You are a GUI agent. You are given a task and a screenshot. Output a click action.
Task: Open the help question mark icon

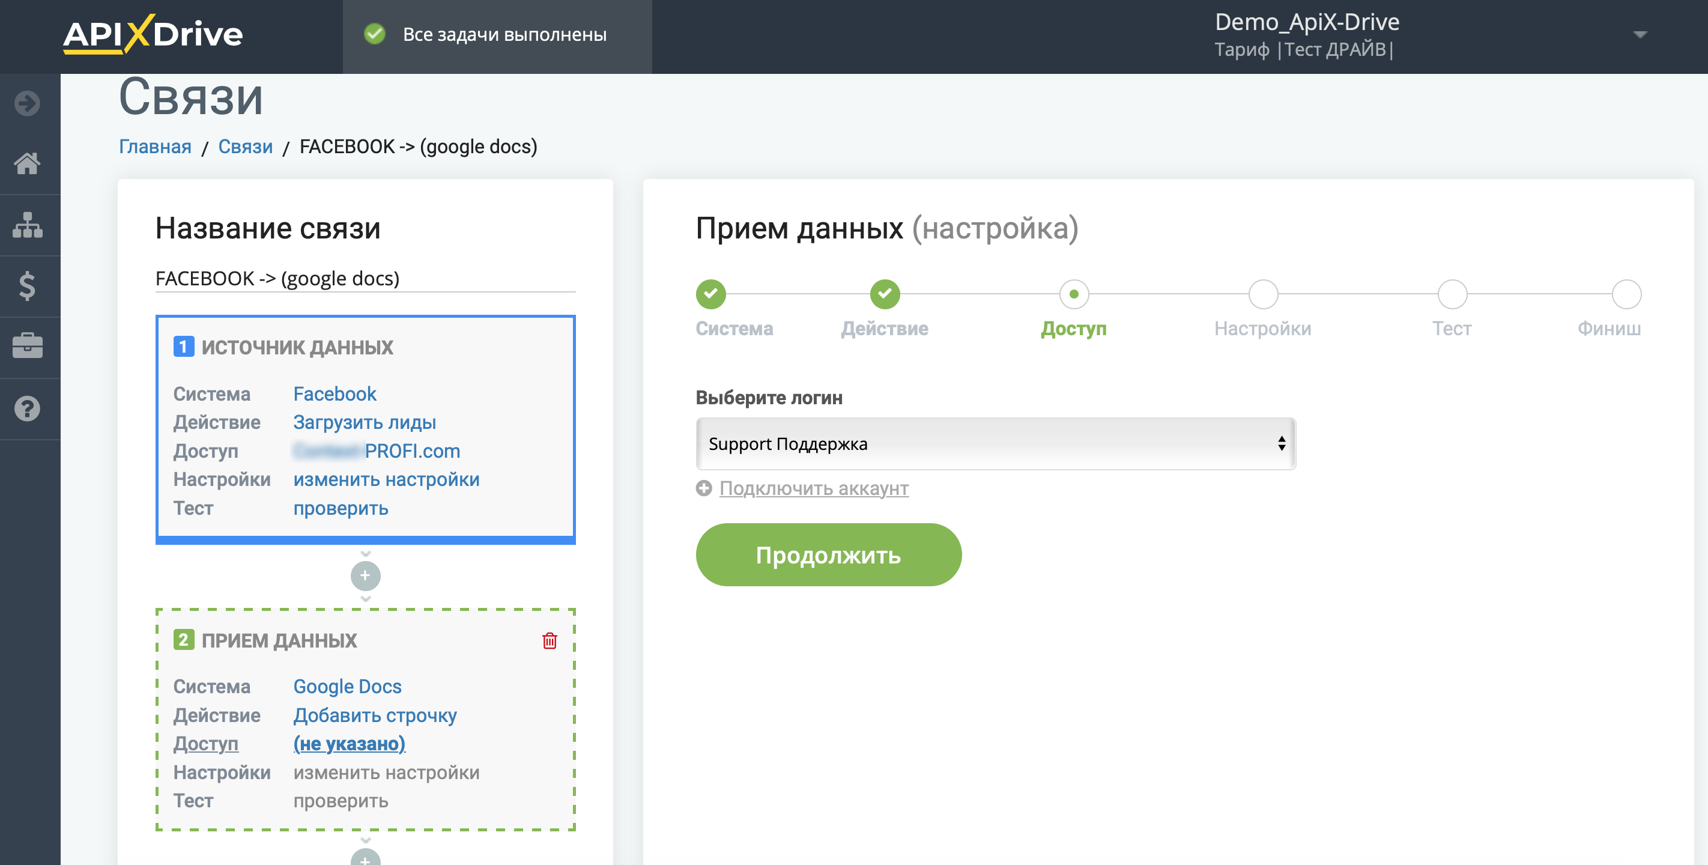click(27, 408)
